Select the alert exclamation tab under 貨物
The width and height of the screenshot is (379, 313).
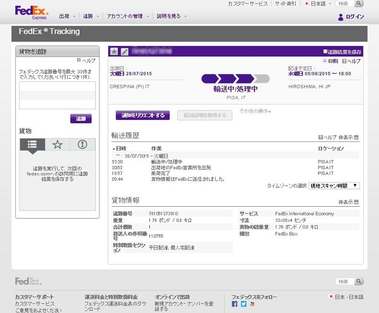[82, 144]
